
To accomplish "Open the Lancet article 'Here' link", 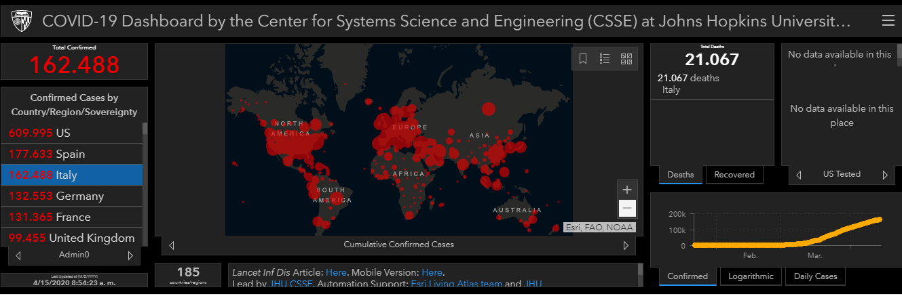I will [336, 272].
